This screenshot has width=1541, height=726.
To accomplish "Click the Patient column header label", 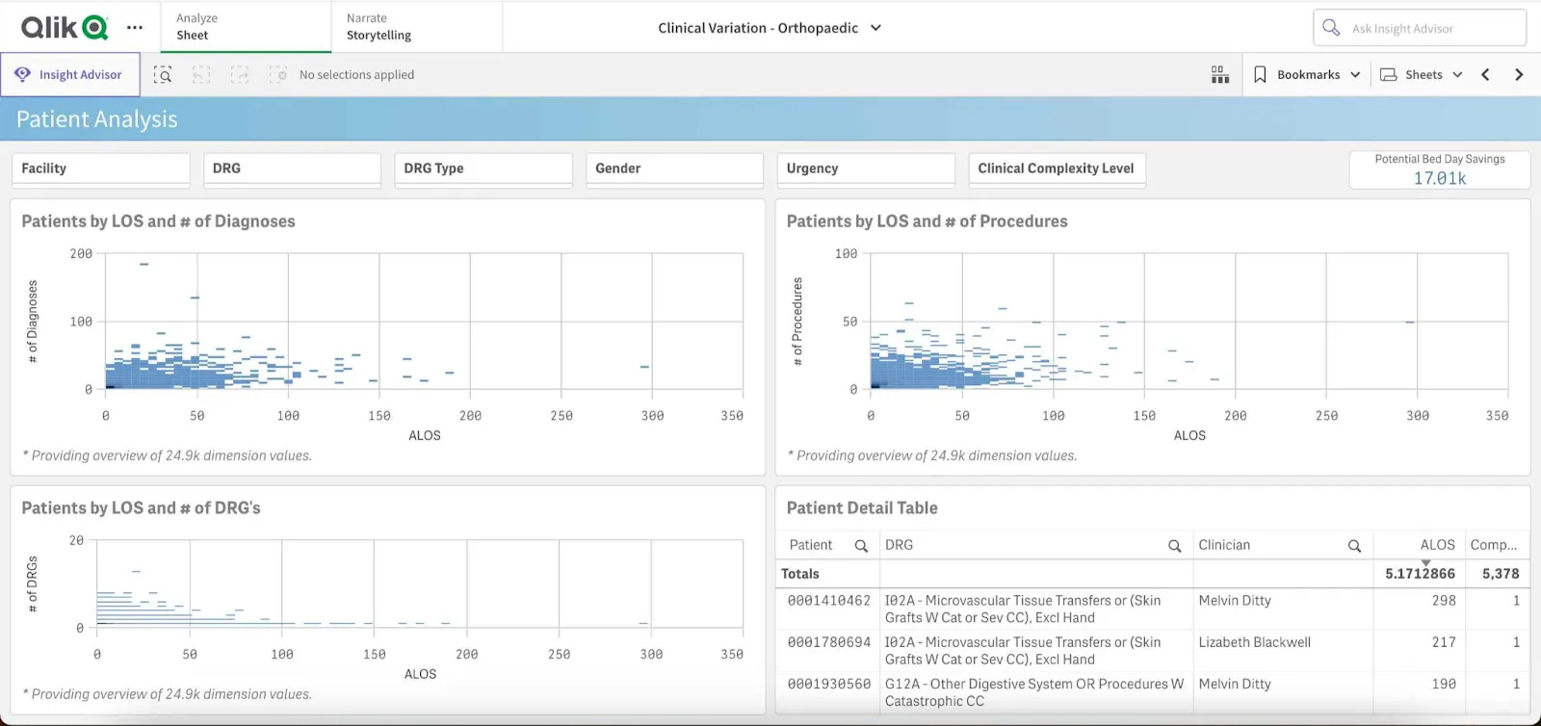I will pos(811,545).
